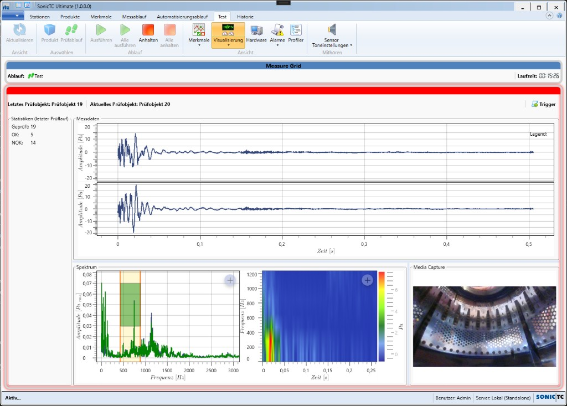Click 'Server: Lokal (Standalone)' status entry
Screen dimensions: 567x406
point(503,398)
